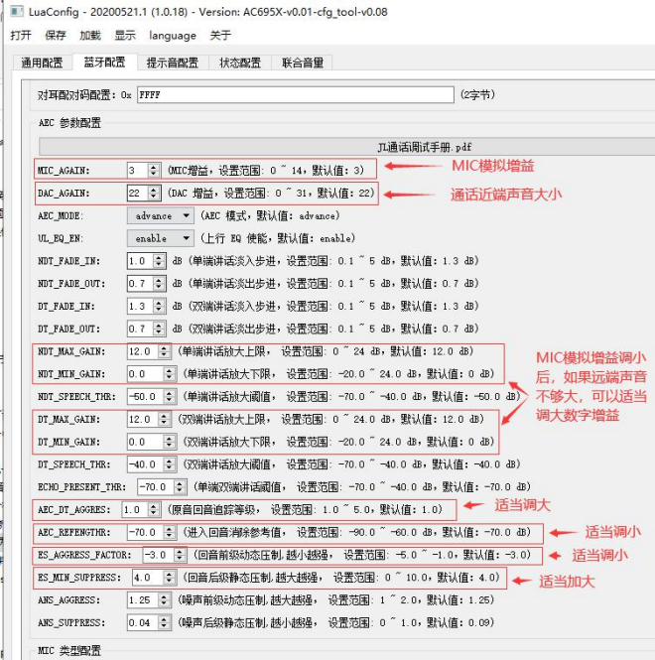
Task: Decrease DAC_AGAIN value with down arrow
Action: point(153,197)
